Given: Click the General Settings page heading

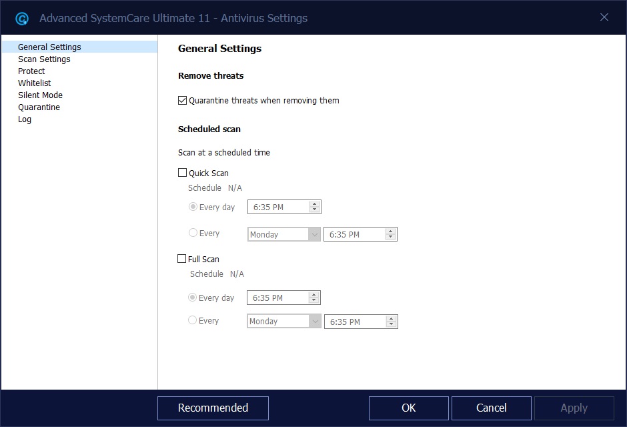Looking at the screenshot, I should click(x=219, y=49).
